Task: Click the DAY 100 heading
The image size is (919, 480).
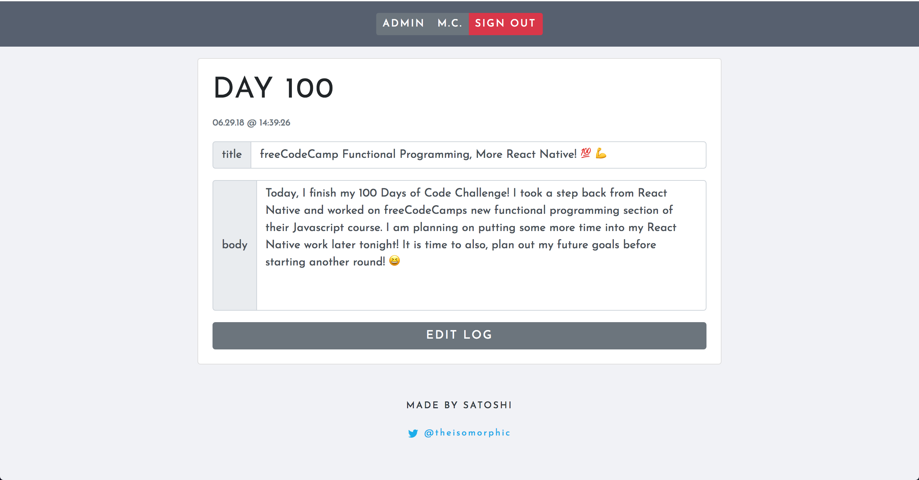Action: coord(274,88)
